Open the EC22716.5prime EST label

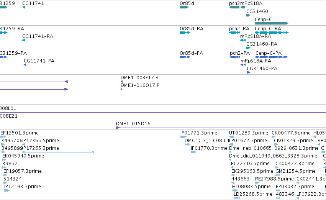pos(250,163)
